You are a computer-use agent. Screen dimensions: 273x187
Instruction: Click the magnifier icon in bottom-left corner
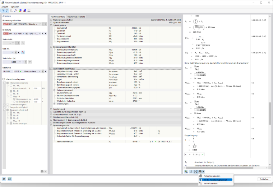(4, 179)
